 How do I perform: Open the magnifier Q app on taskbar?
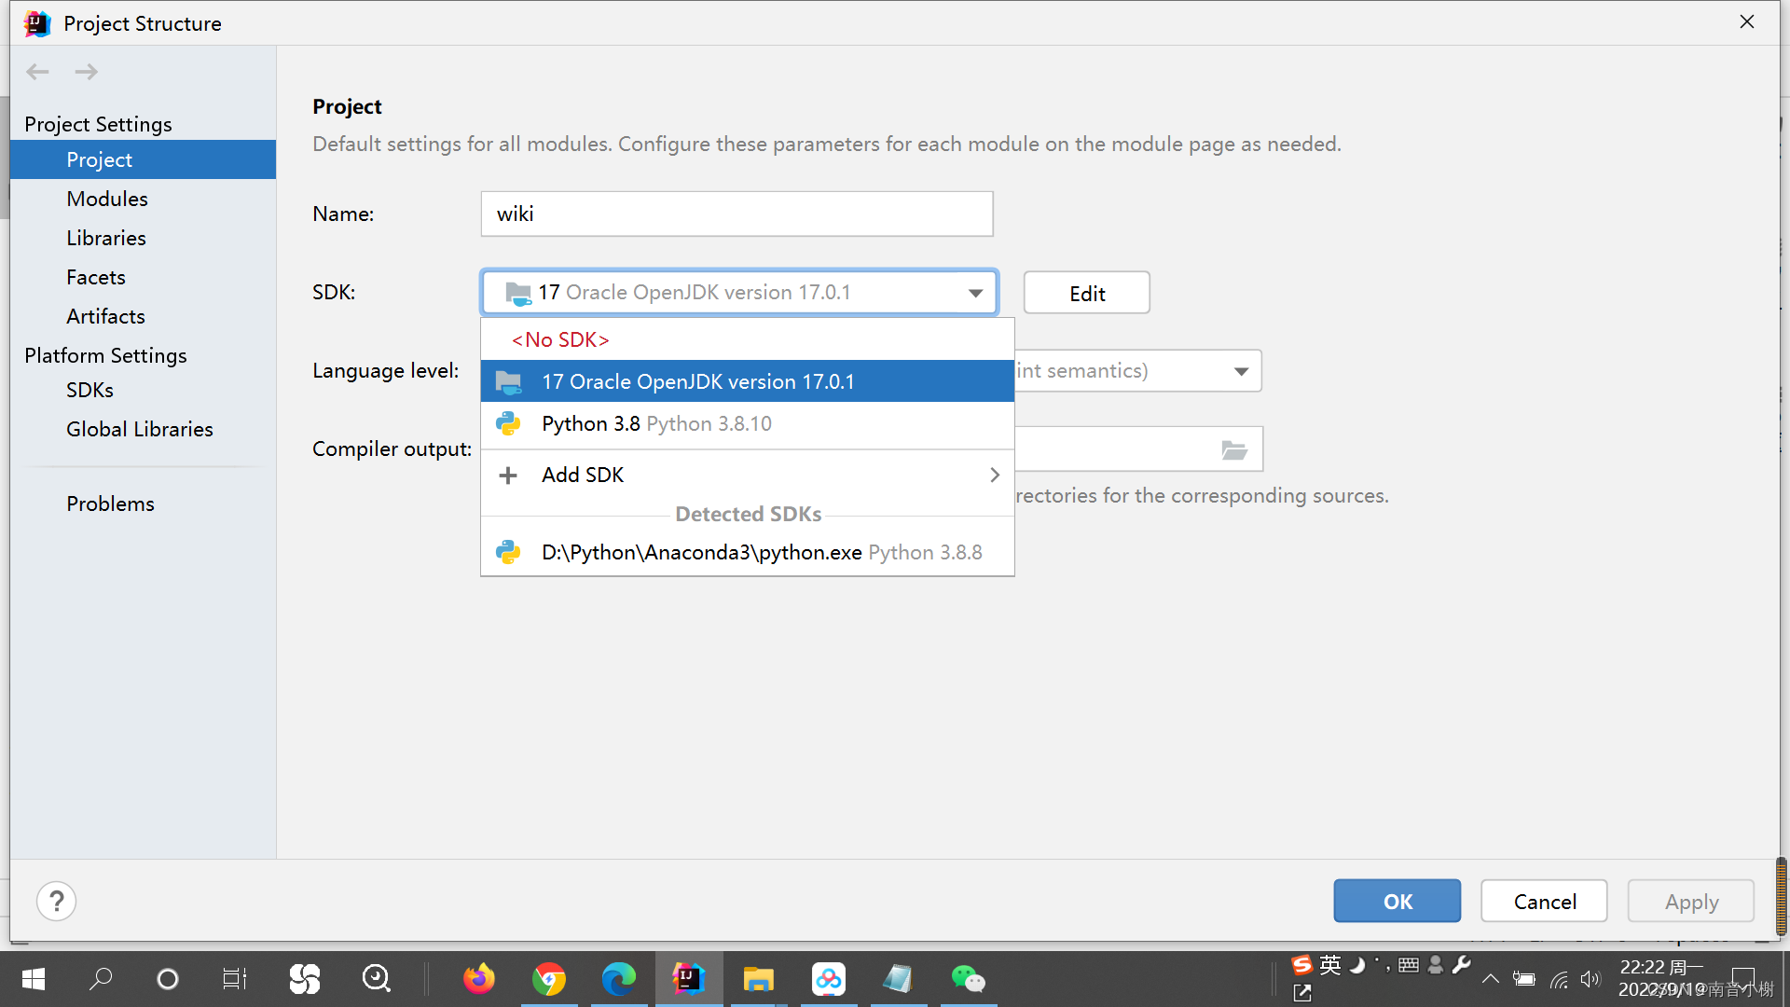click(376, 979)
